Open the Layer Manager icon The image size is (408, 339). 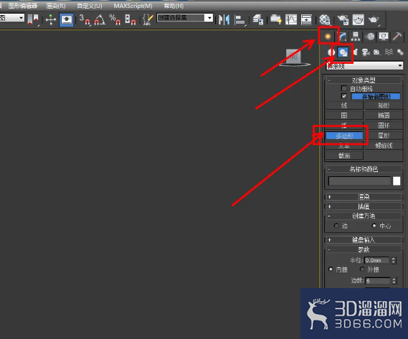(x=258, y=19)
